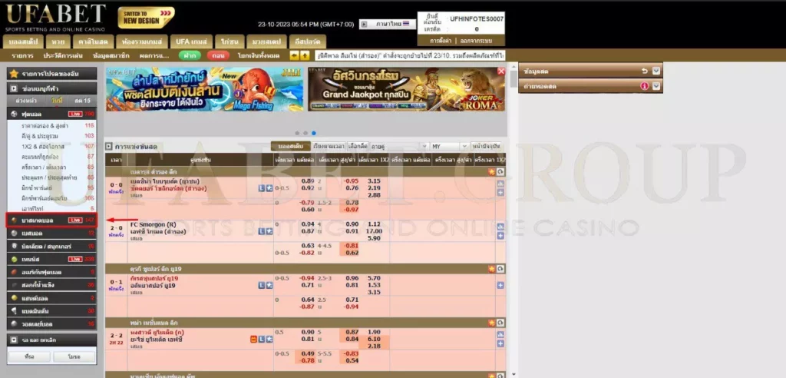Click the favorites star icon in sidebar
Image resolution: width=786 pixels, height=378 pixels.
coord(14,73)
